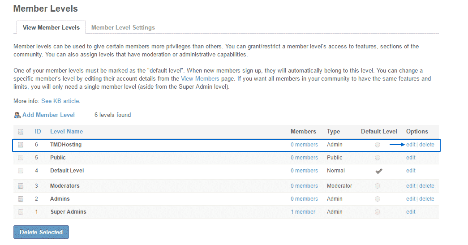Click the default level checkmark icon
This screenshot has height=245, width=468.
click(378, 171)
